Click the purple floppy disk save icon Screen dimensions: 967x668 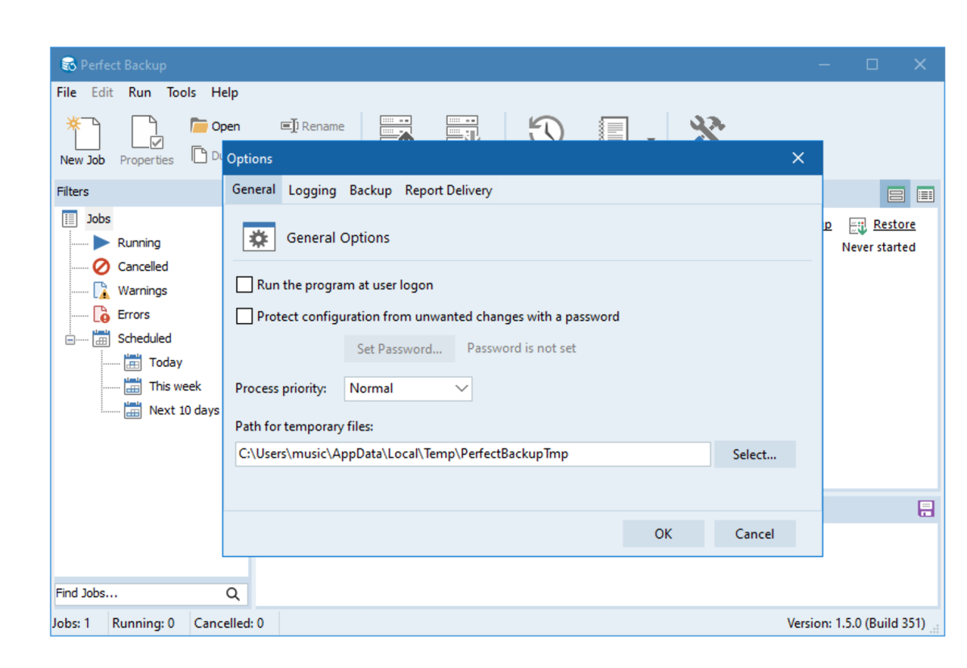pyautogui.click(x=926, y=509)
